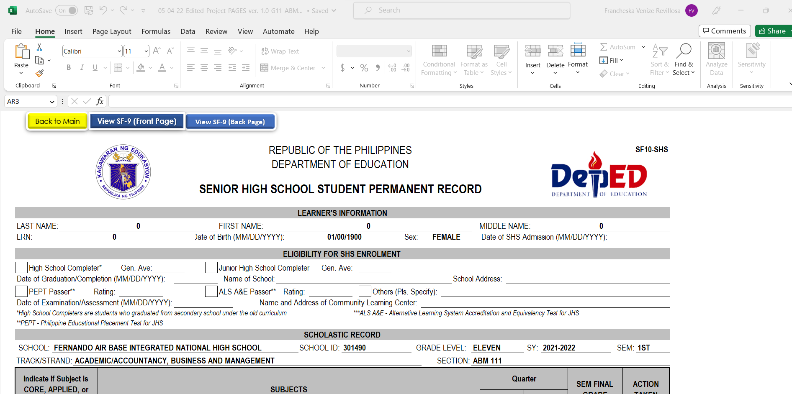Viewport: 792px width, 394px height.
Task: Click Increase Decimal icon
Action: coord(392,68)
